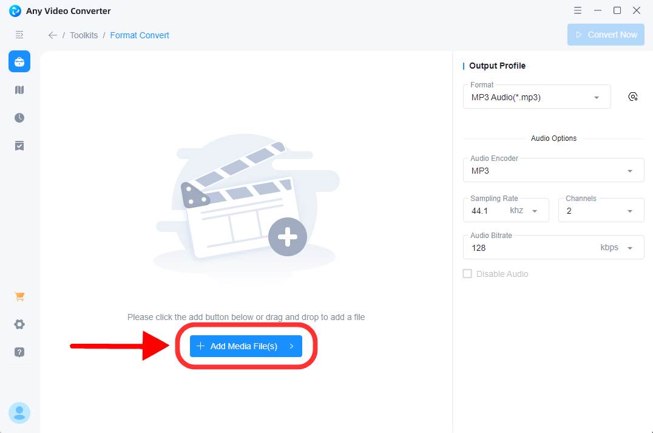The image size is (653, 433).
Task: Collapse the sidebar with hamburger icon
Action: [x=19, y=35]
